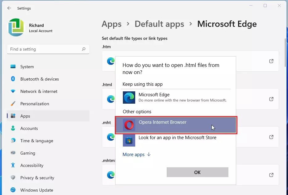Click the Accessibility figure icon
Image resolution: width=288 pixels, height=195 pixels.
(x=13, y=165)
